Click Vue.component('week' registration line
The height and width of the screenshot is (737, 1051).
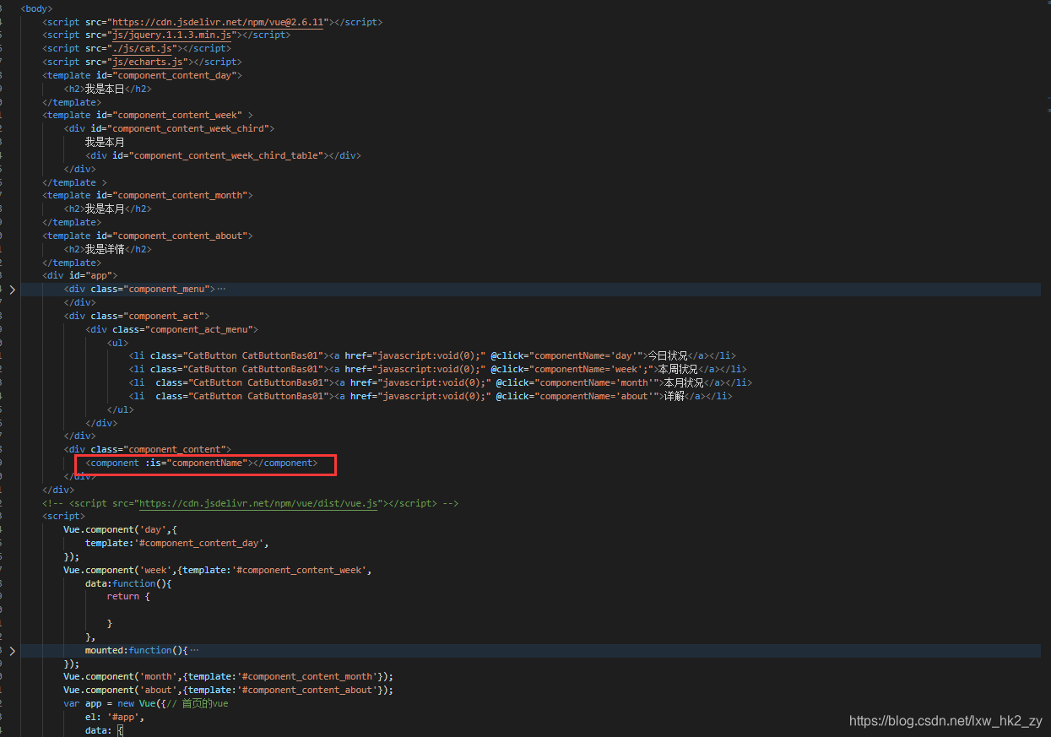point(217,570)
